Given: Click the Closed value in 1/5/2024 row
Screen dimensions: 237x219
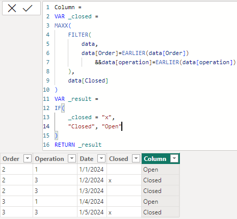Looking at the screenshot, I should point(152,212).
